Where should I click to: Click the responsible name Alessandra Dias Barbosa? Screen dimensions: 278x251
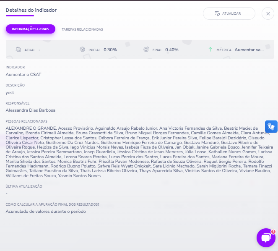31,110
